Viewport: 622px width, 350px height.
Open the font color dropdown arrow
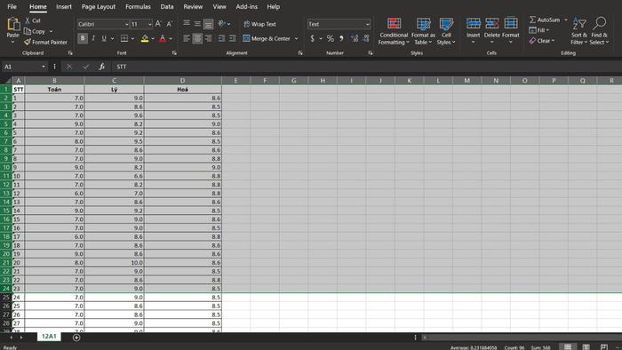pyautogui.click(x=171, y=39)
